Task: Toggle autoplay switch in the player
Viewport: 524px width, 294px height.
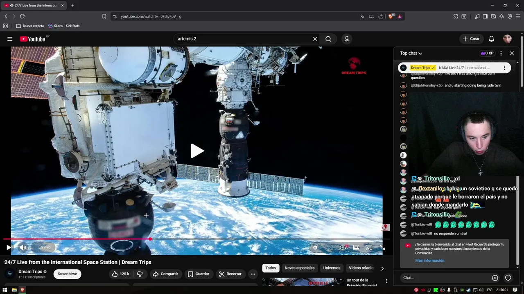Action: pyautogui.click(x=315, y=247)
